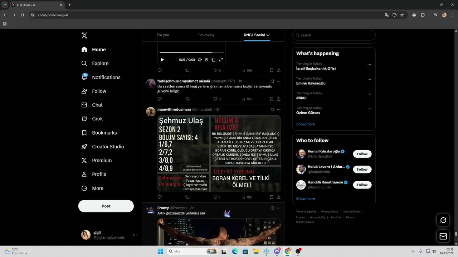Go to Home in sidebar
Image resolution: width=458 pixels, height=257 pixels.
coord(93,50)
